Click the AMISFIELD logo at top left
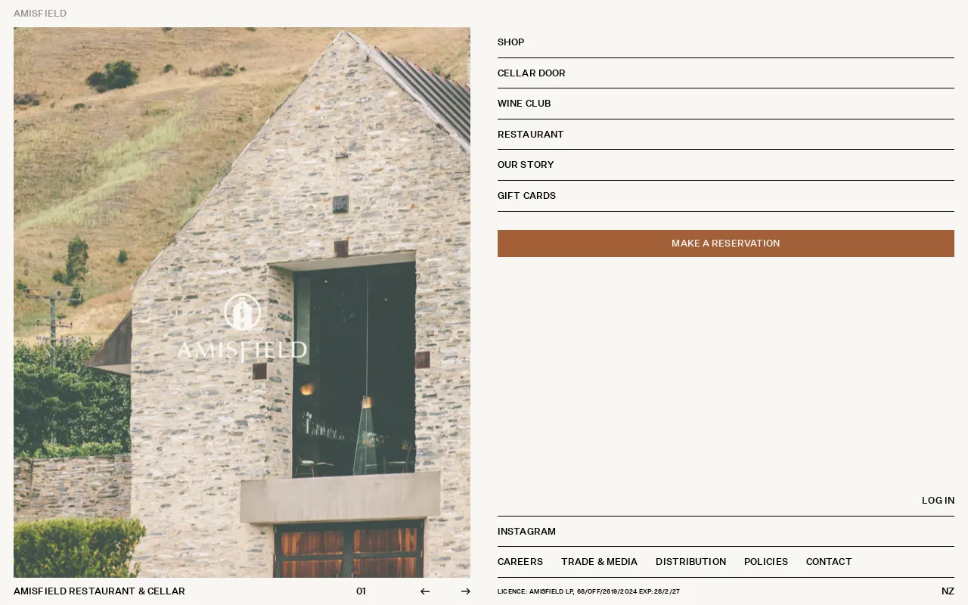Screen dimensions: 968x605 pyautogui.click(x=40, y=13)
